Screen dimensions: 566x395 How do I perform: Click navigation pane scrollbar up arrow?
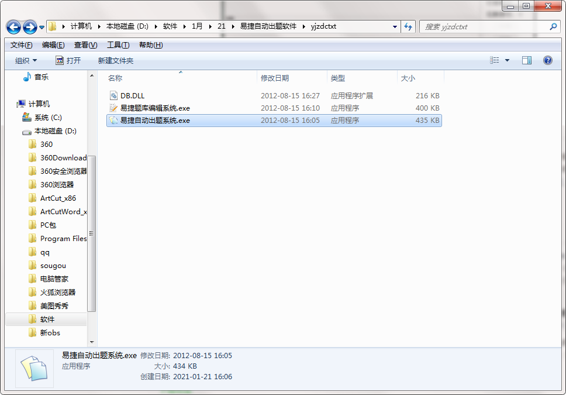(x=92, y=75)
